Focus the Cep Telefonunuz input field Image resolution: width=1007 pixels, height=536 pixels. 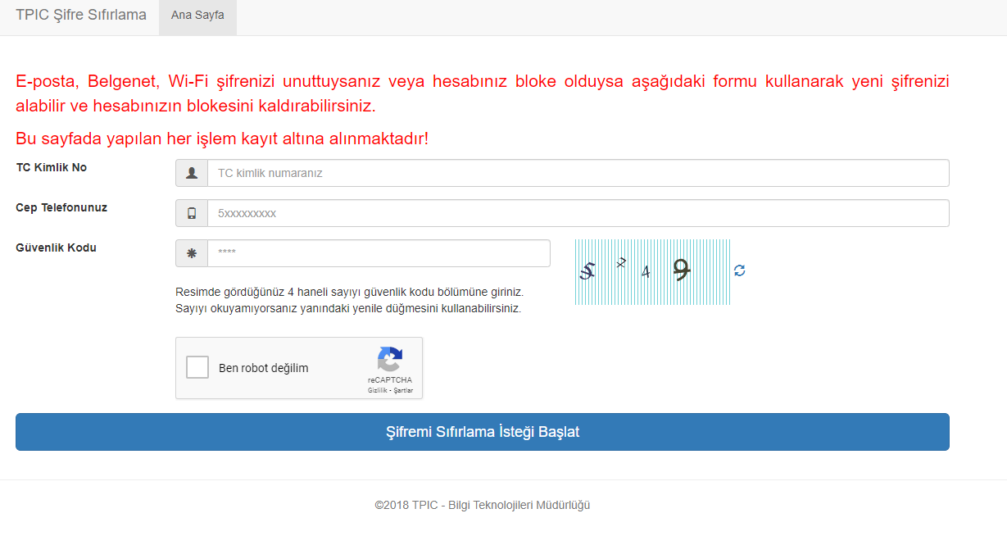(578, 213)
